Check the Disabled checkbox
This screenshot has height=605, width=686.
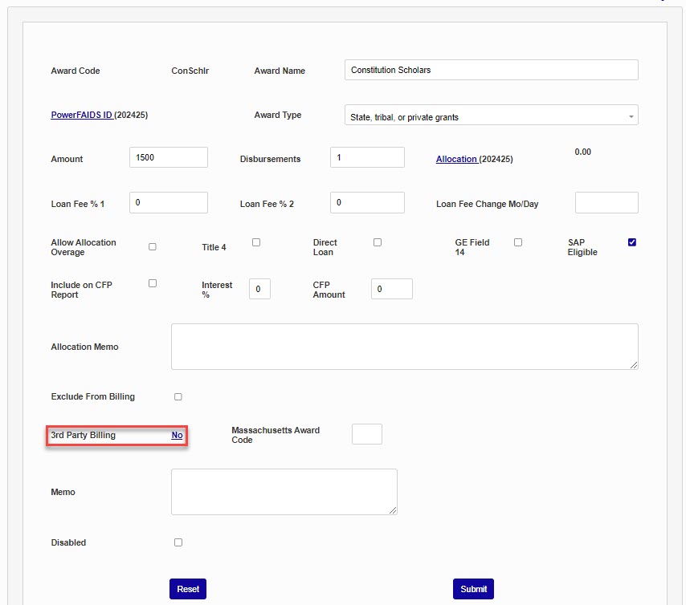[x=178, y=542]
